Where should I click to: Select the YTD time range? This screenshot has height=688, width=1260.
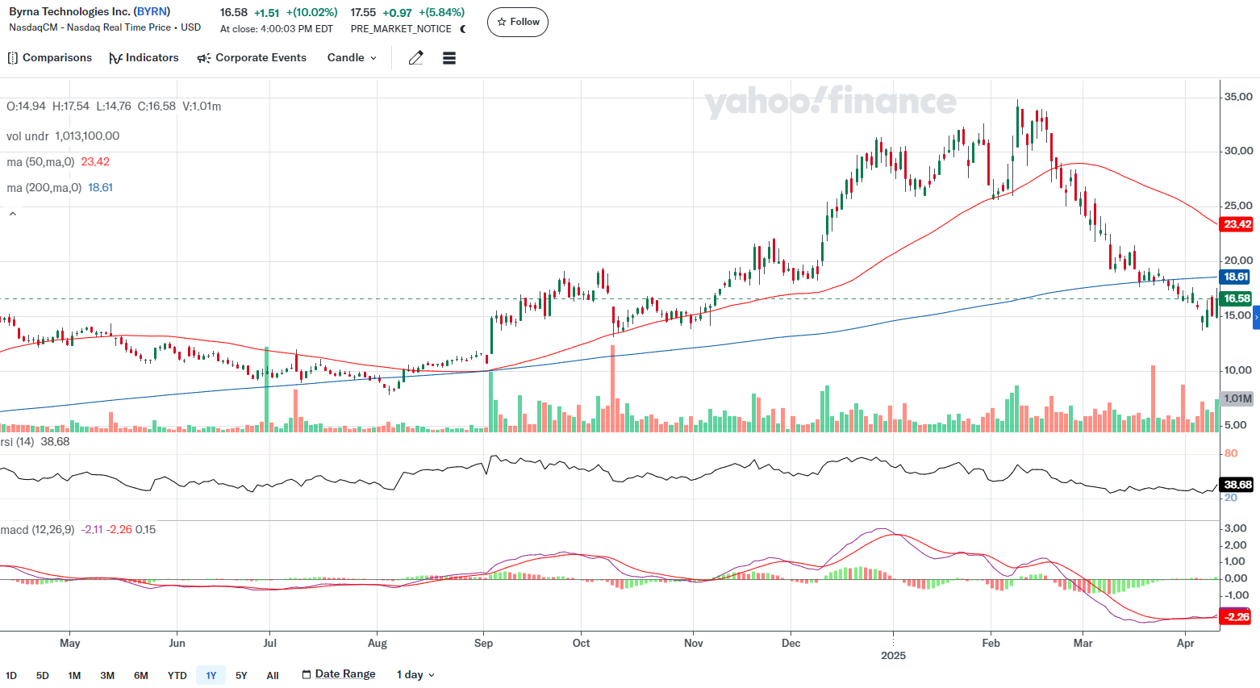coord(177,675)
